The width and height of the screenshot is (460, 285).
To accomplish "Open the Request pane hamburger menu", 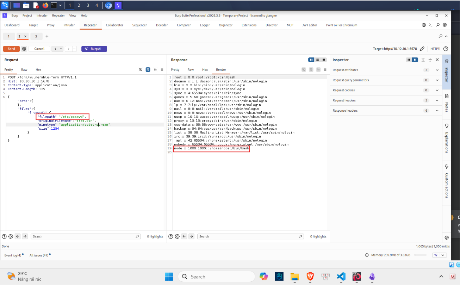I will 162,70.
